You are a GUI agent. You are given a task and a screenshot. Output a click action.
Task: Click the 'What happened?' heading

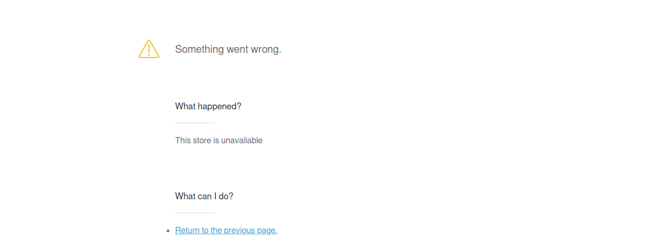(x=208, y=106)
